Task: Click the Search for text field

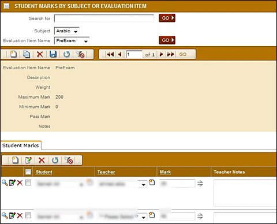Action: 104,18
